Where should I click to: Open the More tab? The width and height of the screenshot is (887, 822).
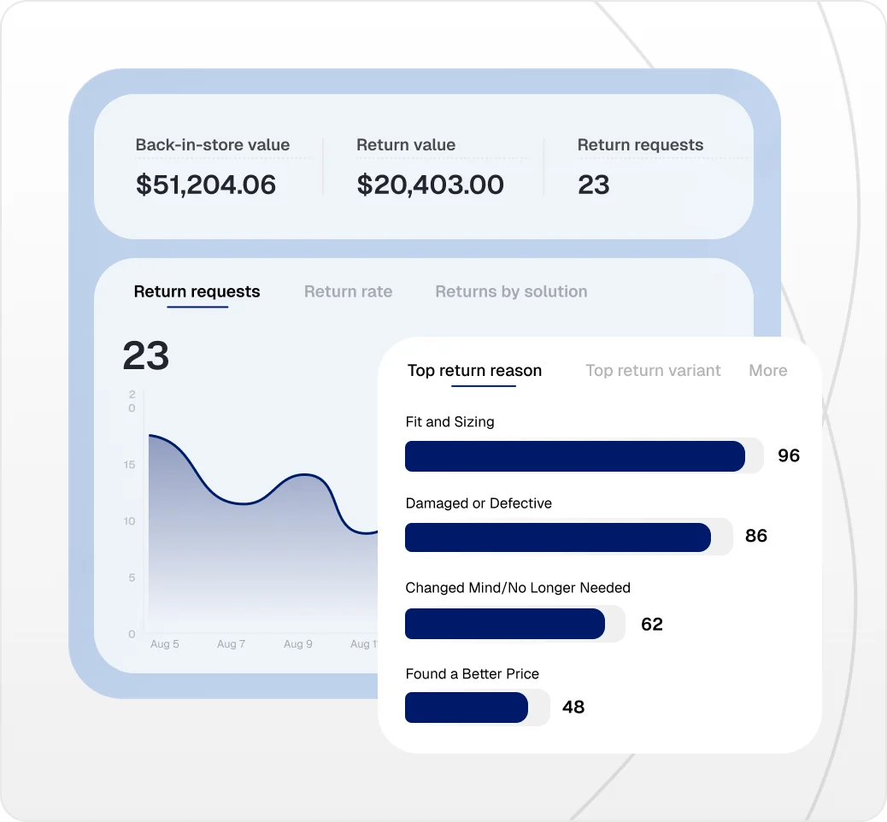(767, 371)
